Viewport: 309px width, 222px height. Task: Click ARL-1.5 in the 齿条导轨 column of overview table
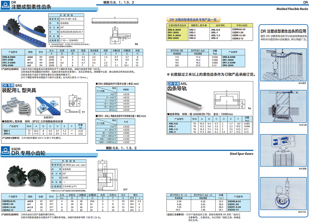[216, 35]
